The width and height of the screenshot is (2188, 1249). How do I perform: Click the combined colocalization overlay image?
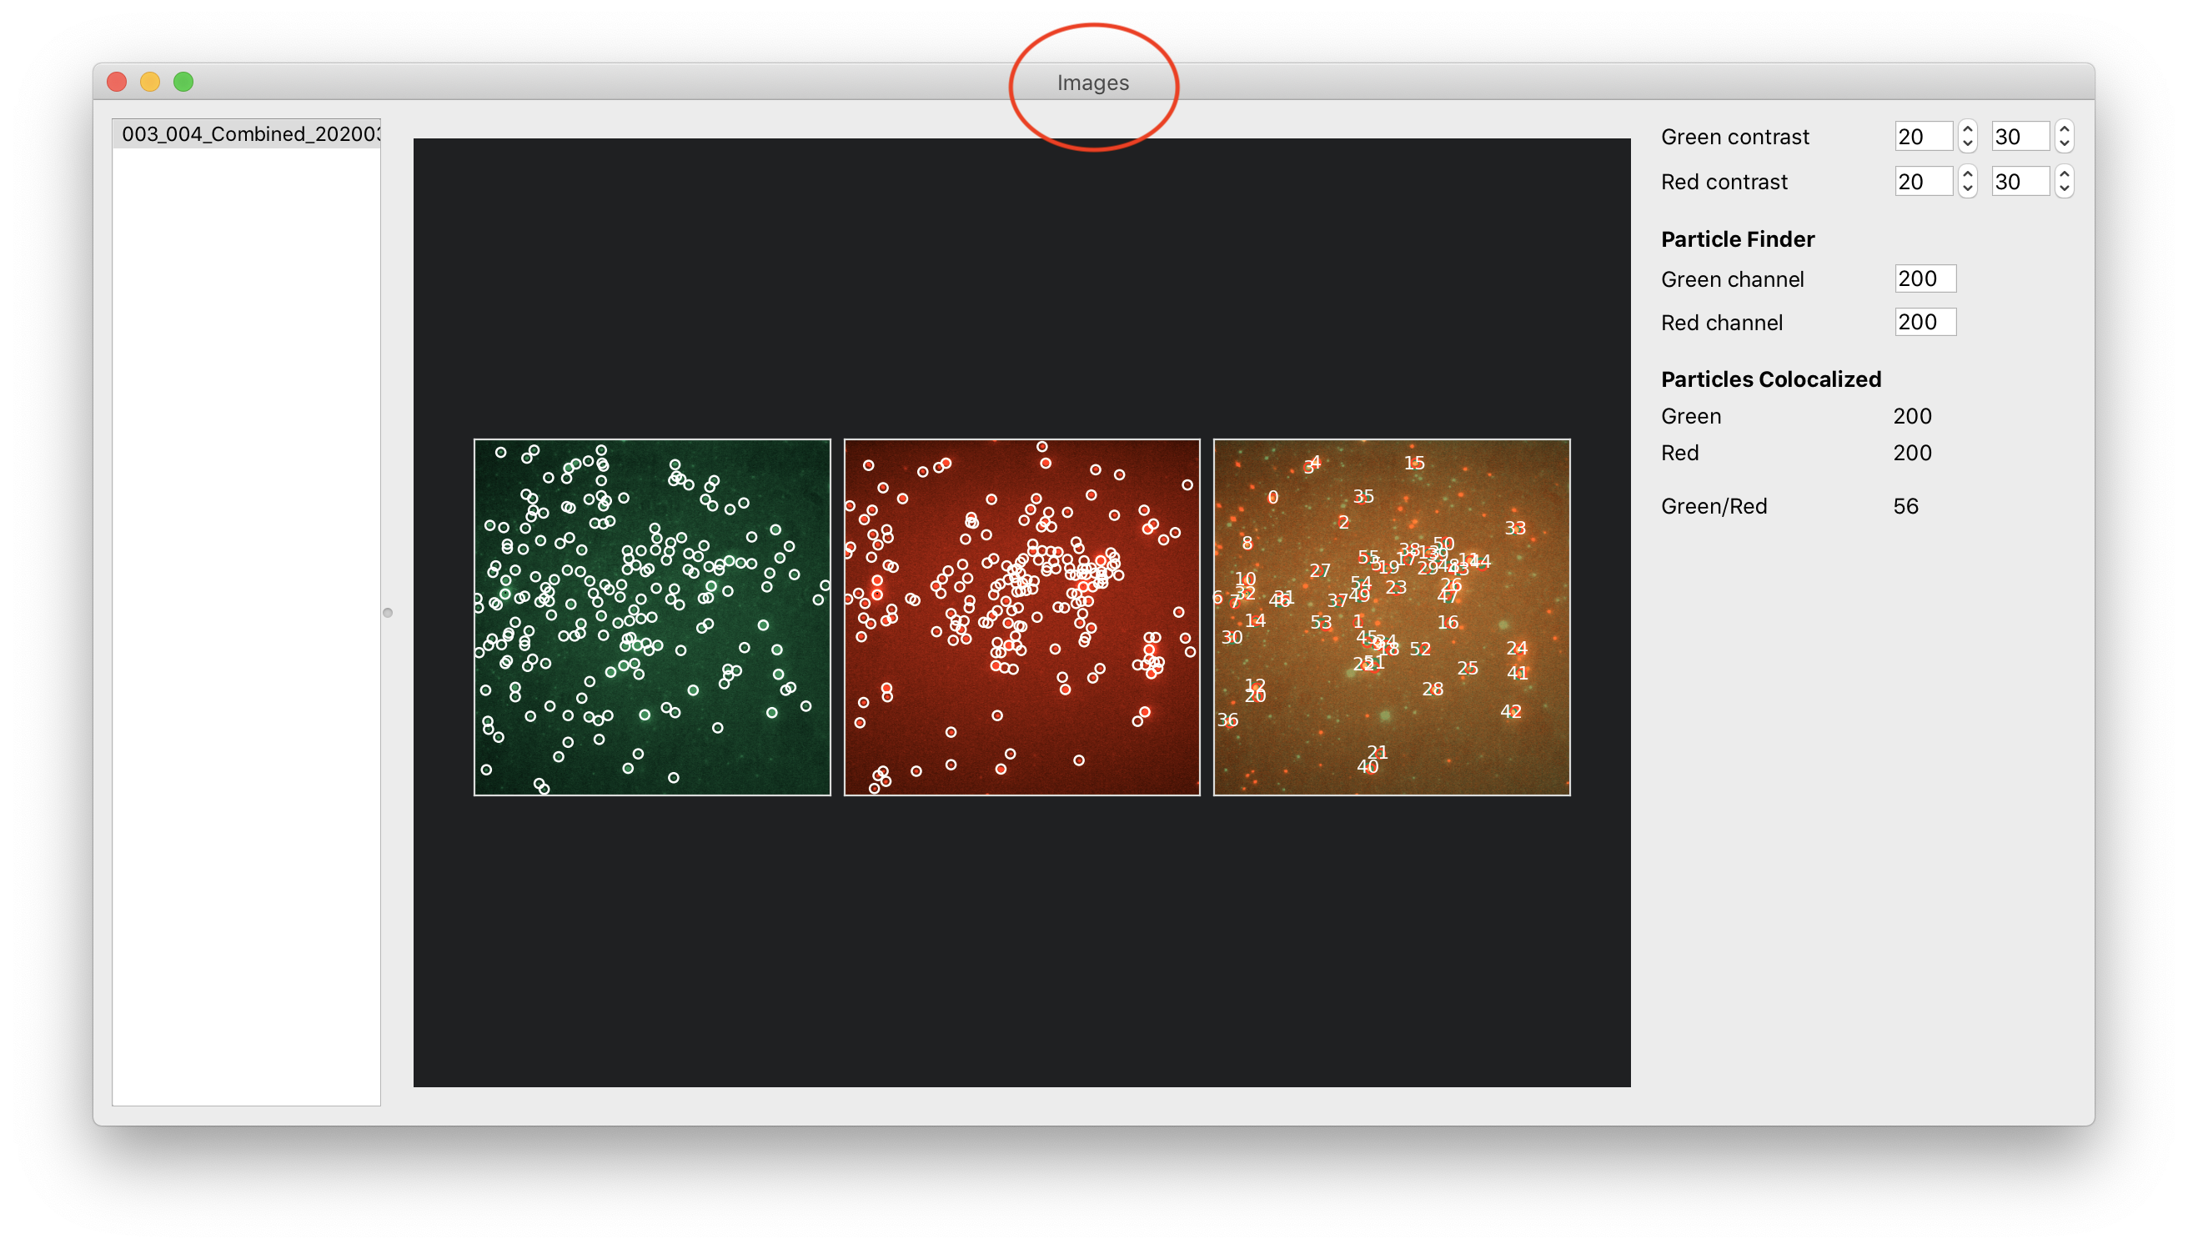[1391, 618]
